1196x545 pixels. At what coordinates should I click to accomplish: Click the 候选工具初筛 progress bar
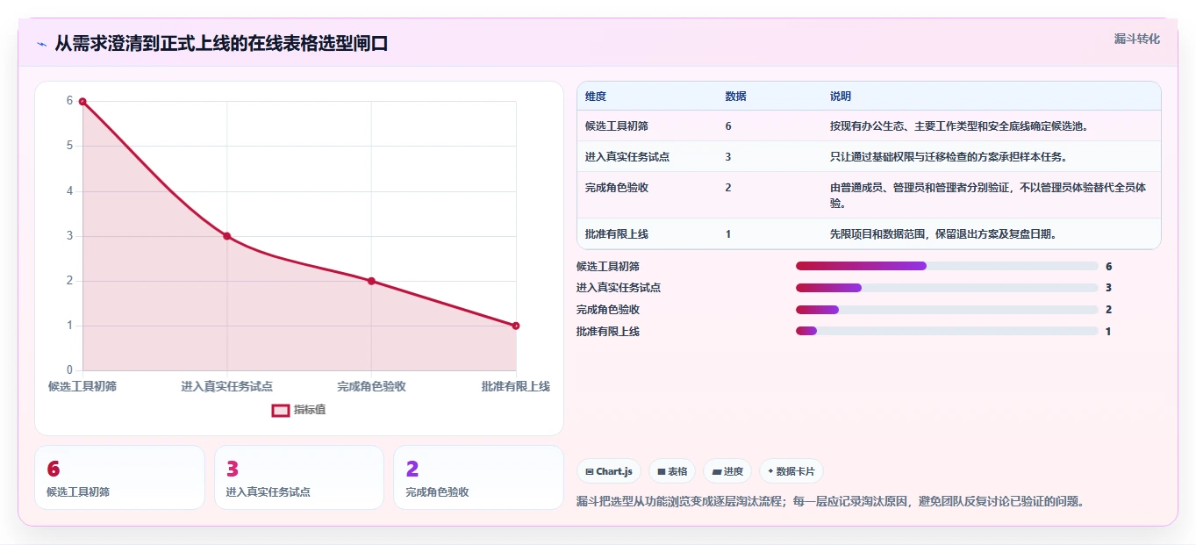947,266
